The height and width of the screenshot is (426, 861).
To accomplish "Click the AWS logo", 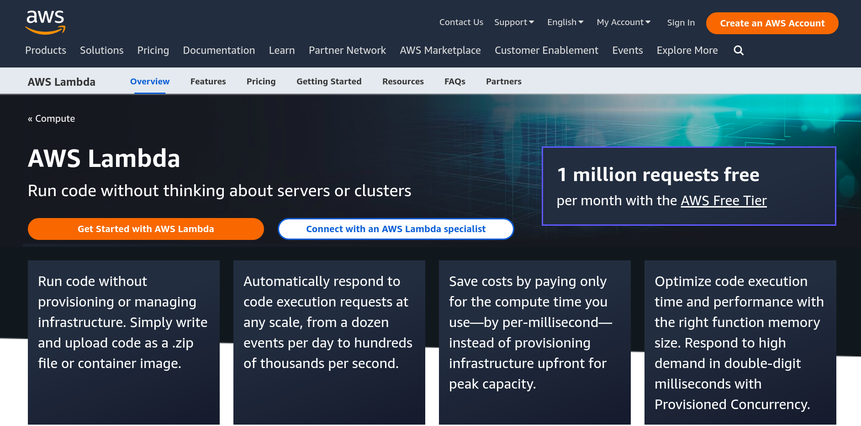I will point(45,22).
